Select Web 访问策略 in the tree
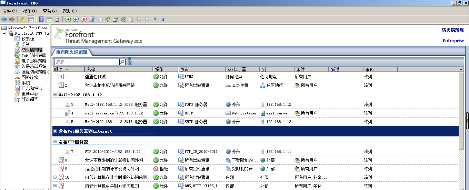 [x=34, y=55]
